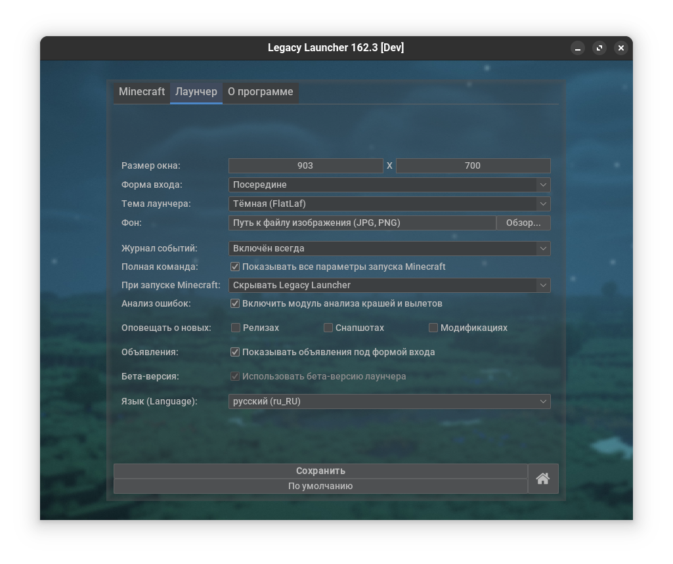Minimize the Legacy Launcher window

tap(578, 48)
